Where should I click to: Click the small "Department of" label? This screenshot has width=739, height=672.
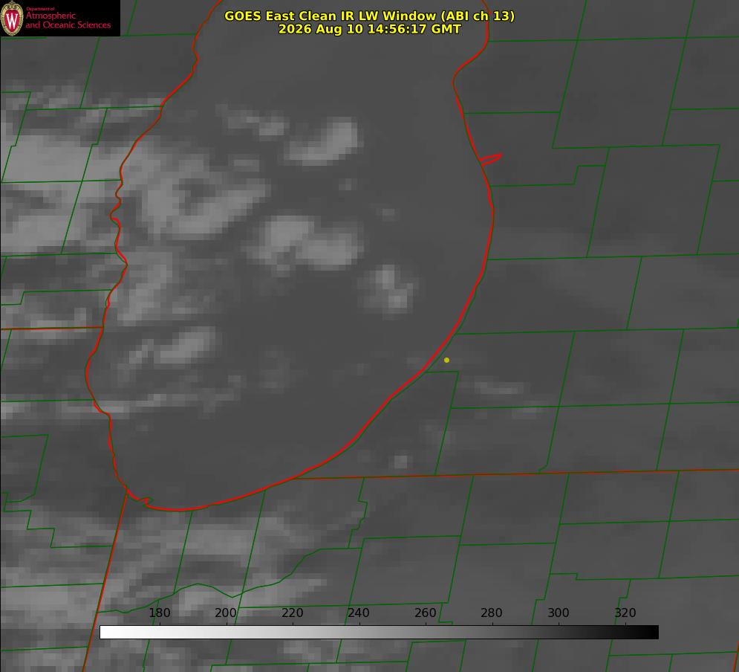pos(40,9)
